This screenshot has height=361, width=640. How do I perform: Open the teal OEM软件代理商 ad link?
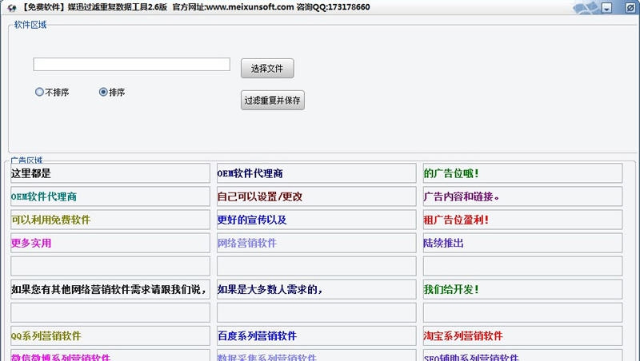tap(110, 196)
